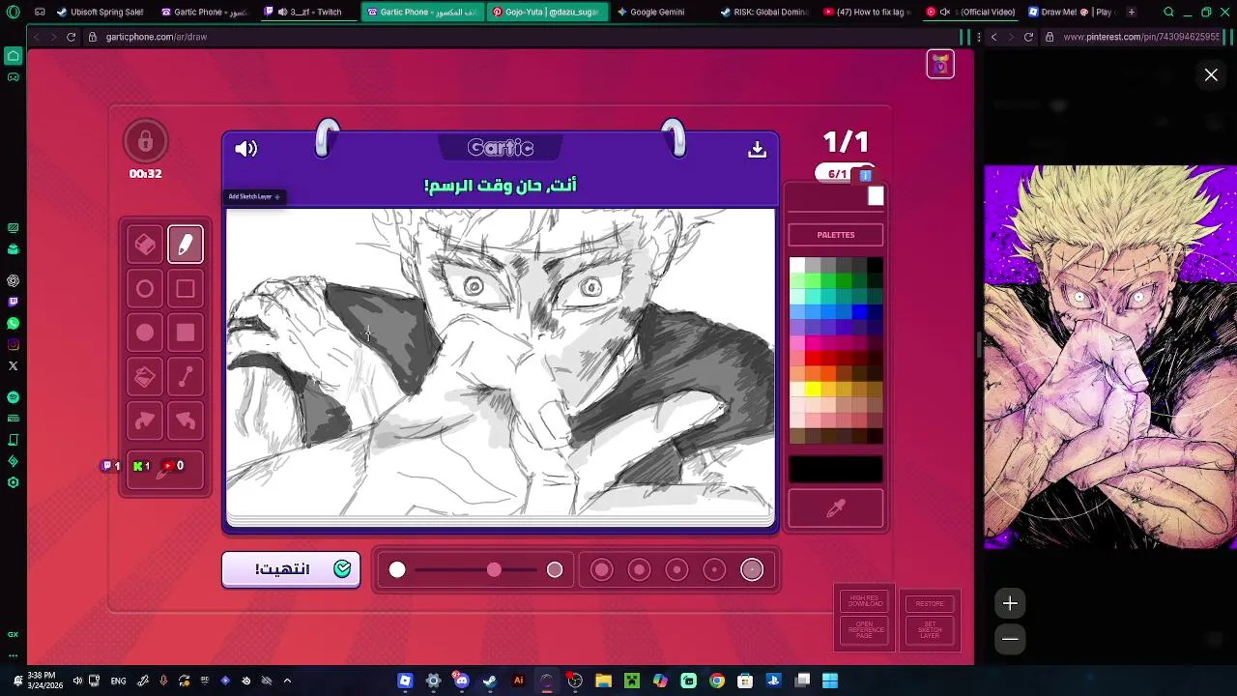This screenshot has height=696, width=1237.
Task: Download the drawing with the download icon
Action: [757, 149]
